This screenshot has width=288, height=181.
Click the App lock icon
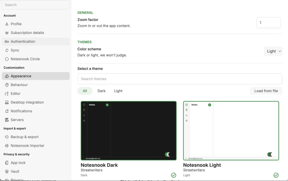coord(7,163)
